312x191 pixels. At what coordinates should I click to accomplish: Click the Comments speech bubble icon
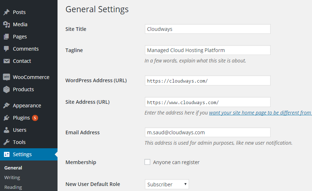tap(6, 49)
